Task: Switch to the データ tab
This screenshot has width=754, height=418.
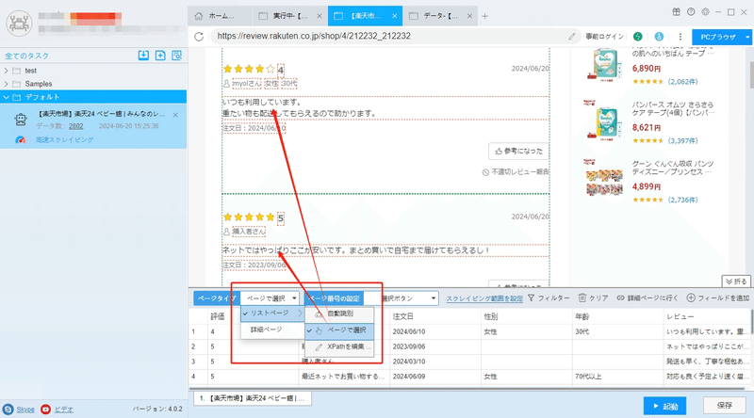Action: 440,16
